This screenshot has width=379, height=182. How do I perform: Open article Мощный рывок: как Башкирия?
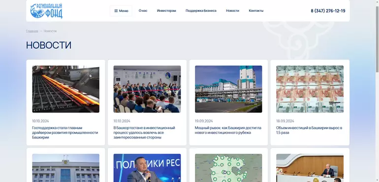pyautogui.click(x=228, y=130)
